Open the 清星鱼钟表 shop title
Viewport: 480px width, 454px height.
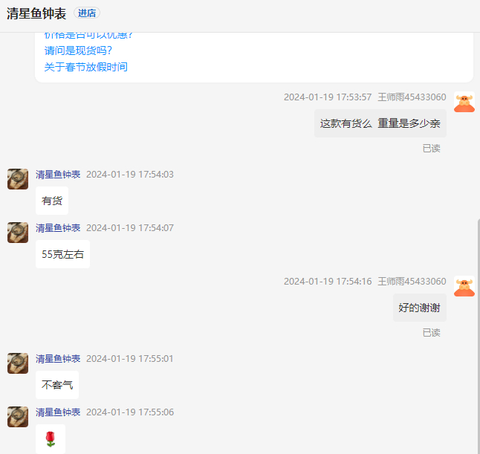36,14
